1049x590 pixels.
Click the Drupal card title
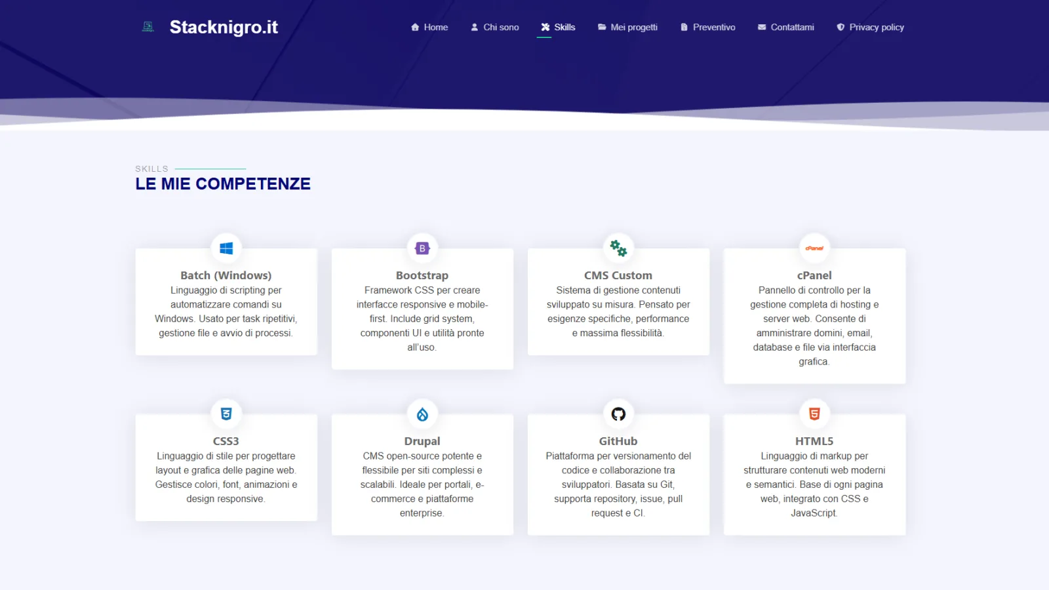(422, 441)
